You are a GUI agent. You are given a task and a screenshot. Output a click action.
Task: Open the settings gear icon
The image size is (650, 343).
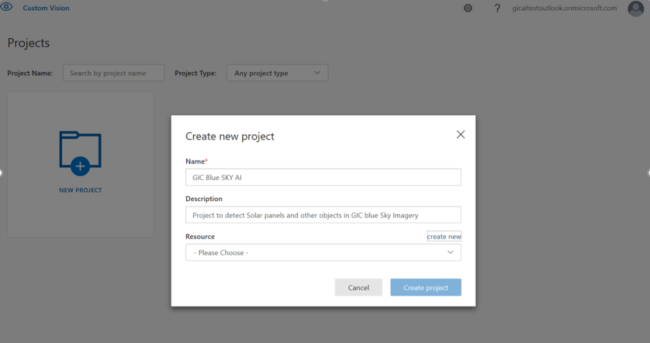click(x=468, y=8)
